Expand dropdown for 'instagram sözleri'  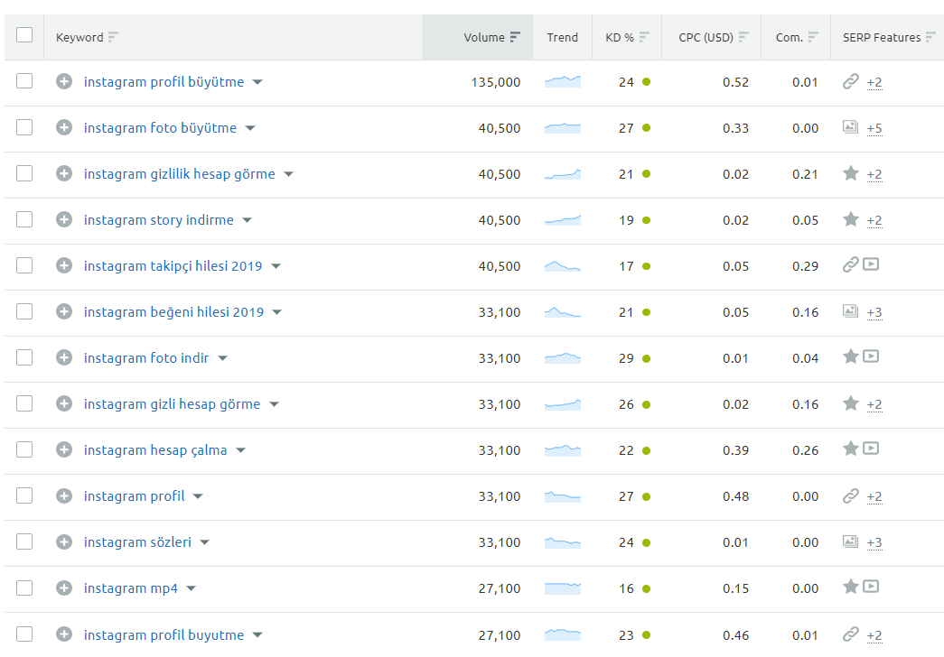click(205, 542)
